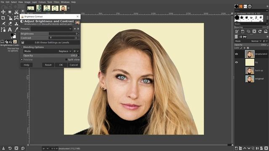Select the Crop tool
The width and height of the screenshot is (269, 151).
pos(3,18)
